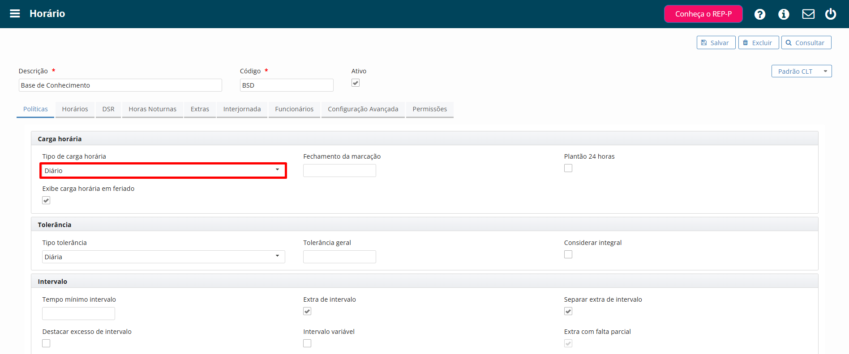The image size is (849, 354).
Task: Open the Funcionários tab
Action: [294, 109]
